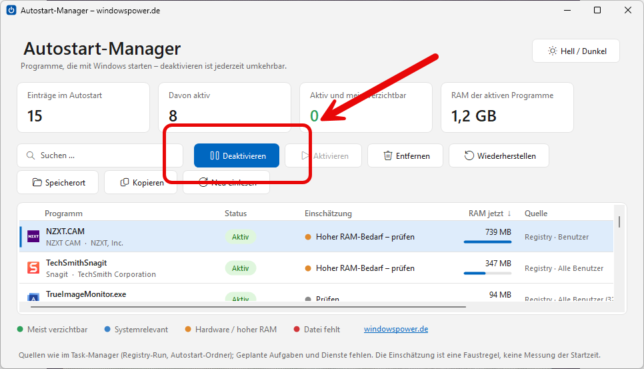Minimize the Autostart-Manager window

(x=567, y=10)
